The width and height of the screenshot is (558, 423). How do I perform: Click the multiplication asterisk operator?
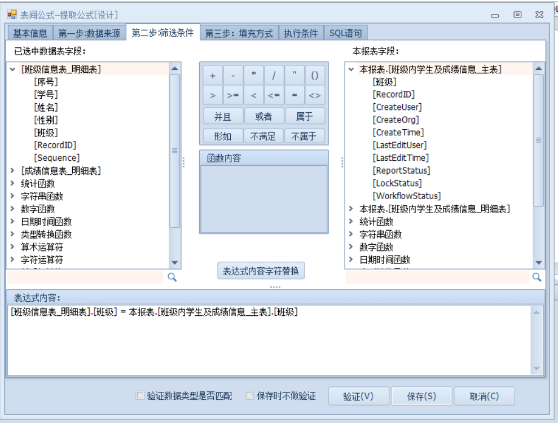[253, 75]
